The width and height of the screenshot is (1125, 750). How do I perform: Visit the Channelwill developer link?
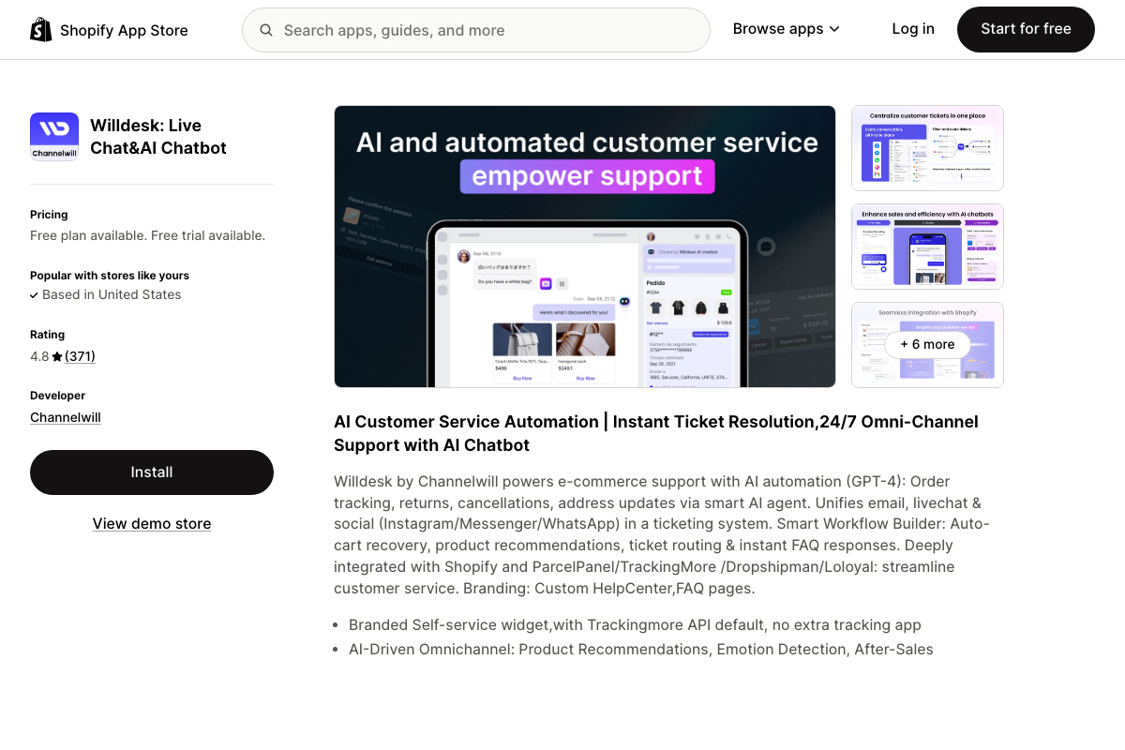(x=66, y=417)
